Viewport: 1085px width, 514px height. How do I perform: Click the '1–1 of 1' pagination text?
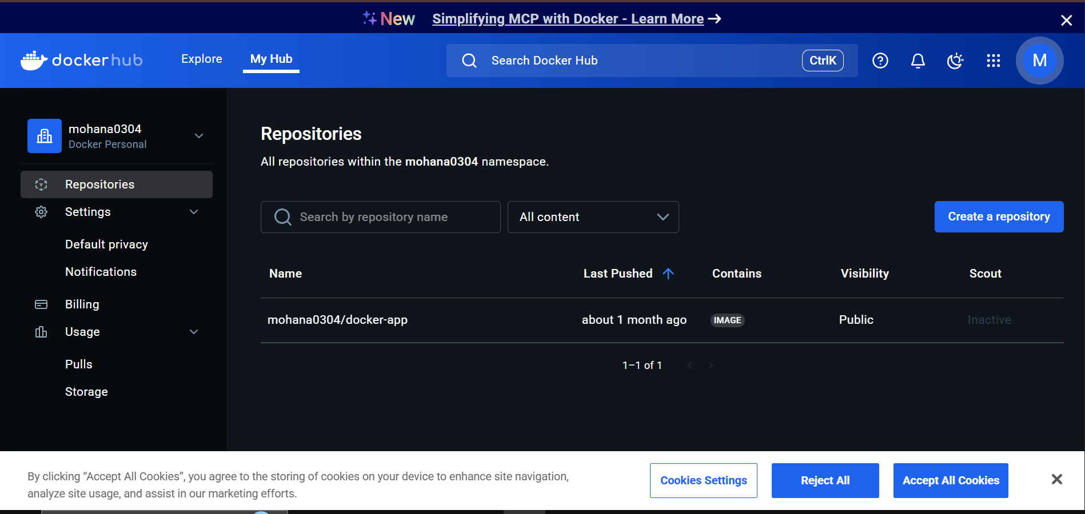coord(642,366)
